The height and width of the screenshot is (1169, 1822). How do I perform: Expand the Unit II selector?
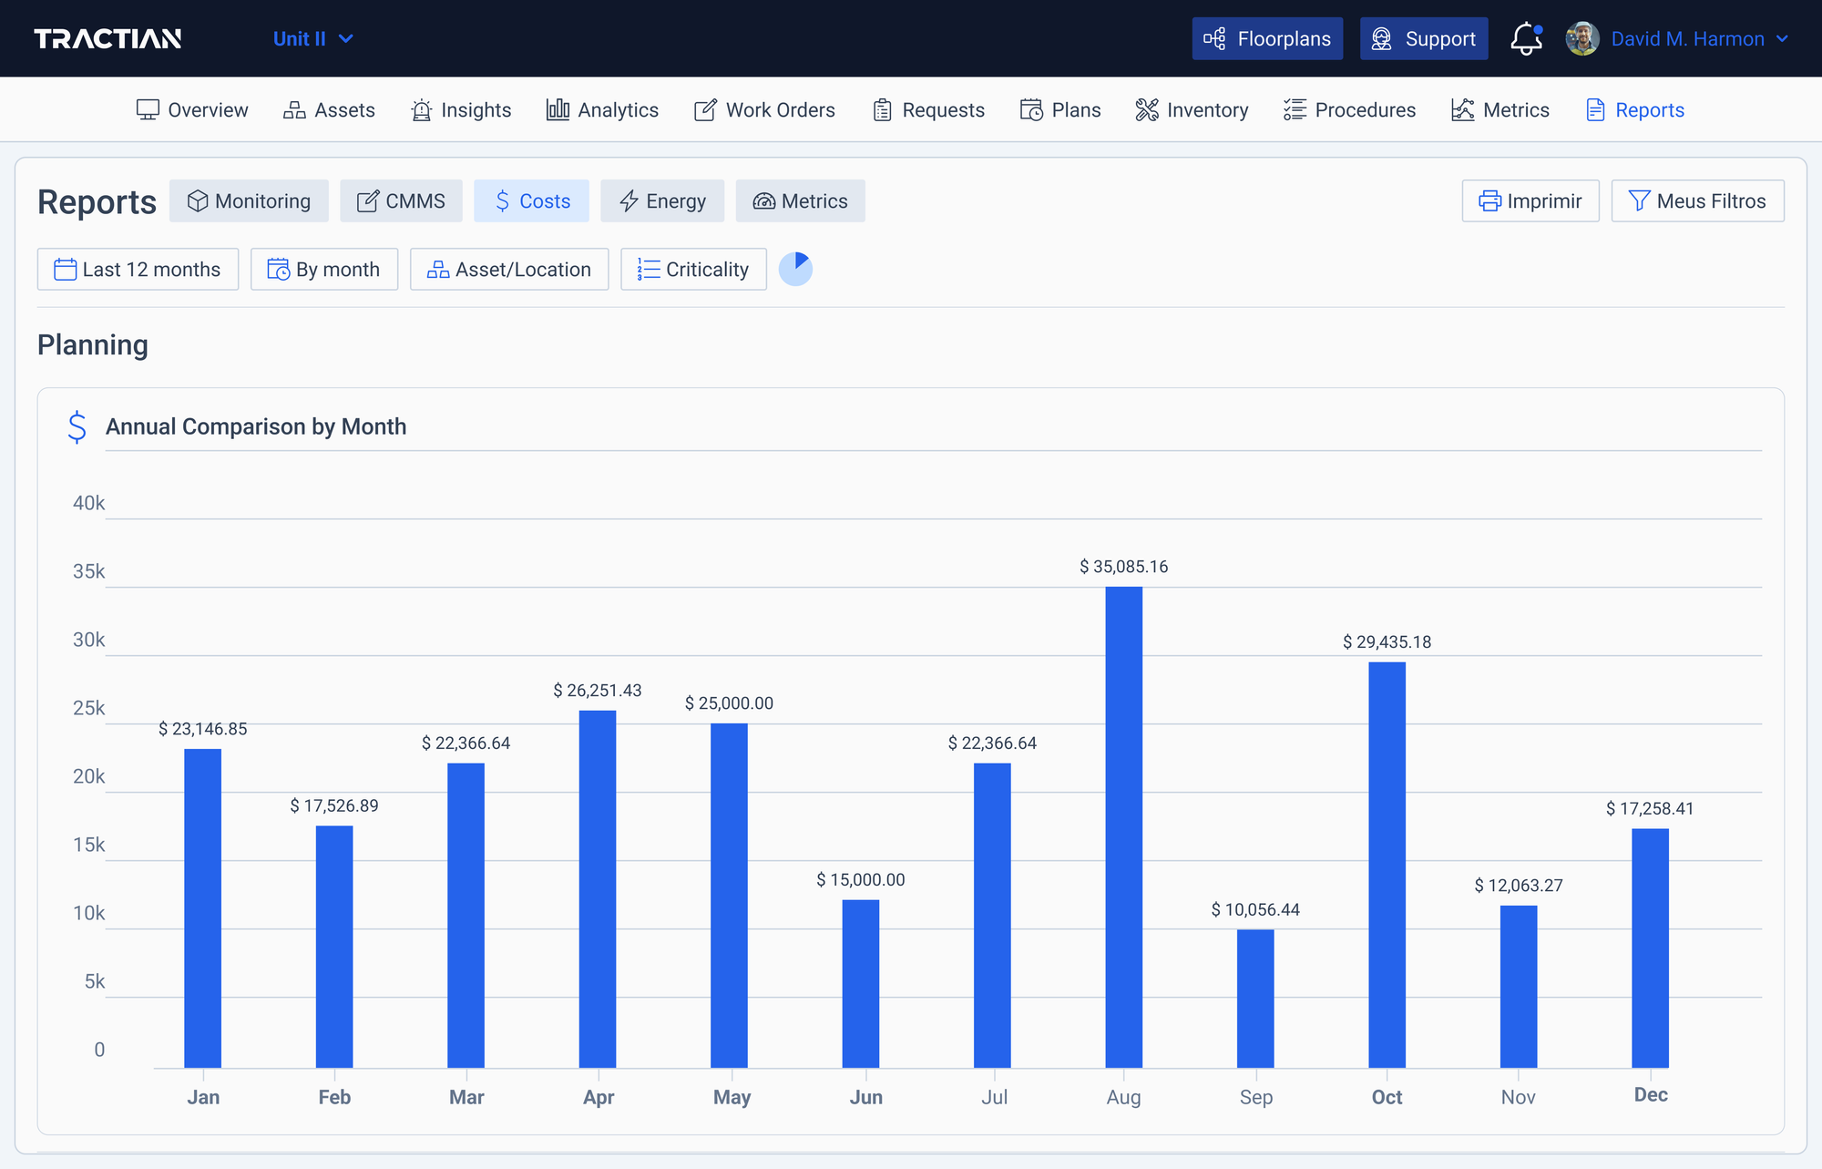(313, 38)
